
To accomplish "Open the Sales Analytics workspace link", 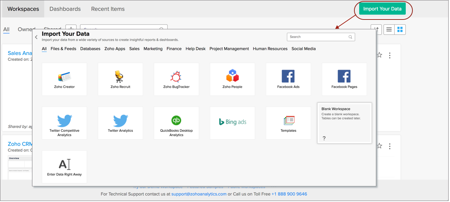I will click(x=20, y=53).
